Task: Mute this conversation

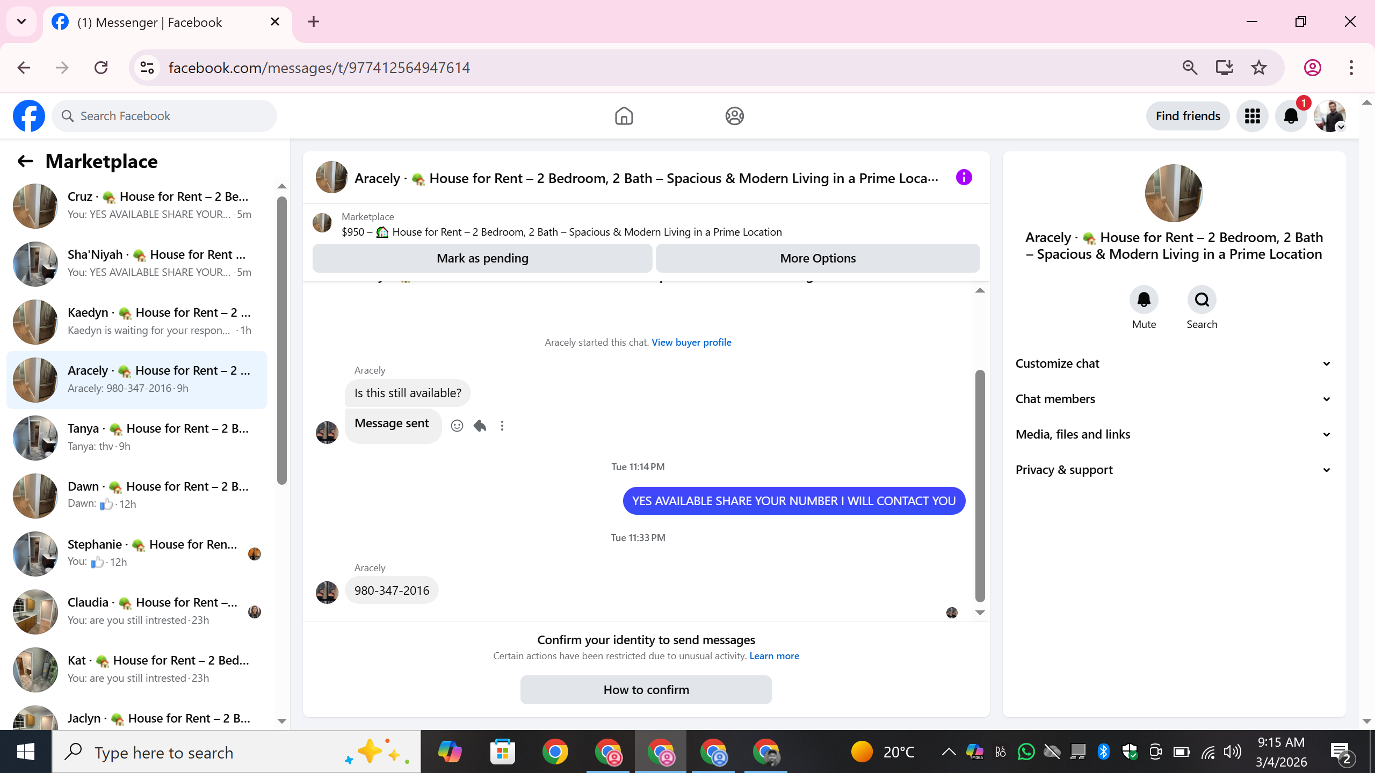Action: click(x=1144, y=300)
